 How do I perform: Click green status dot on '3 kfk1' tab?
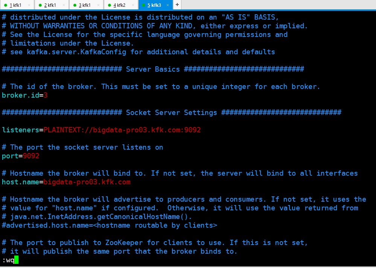click(x=75, y=5)
